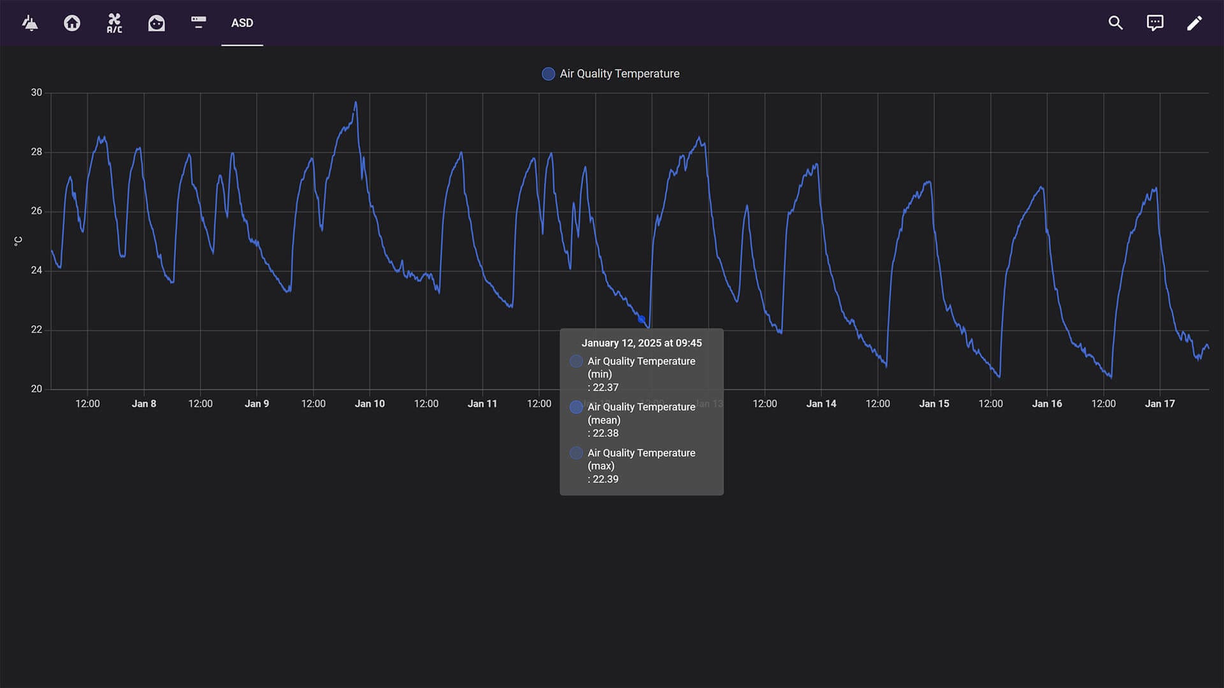Go to the home circle view
Screen dimensions: 1224x688
pos(72,23)
